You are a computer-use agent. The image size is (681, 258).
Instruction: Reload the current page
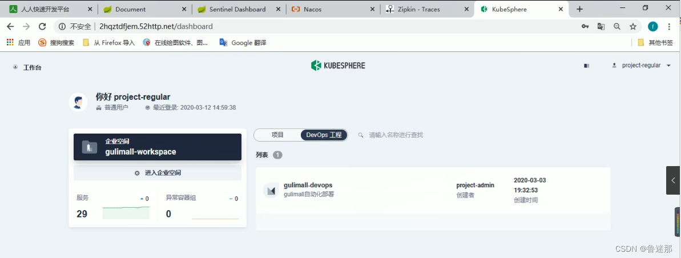(x=42, y=26)
